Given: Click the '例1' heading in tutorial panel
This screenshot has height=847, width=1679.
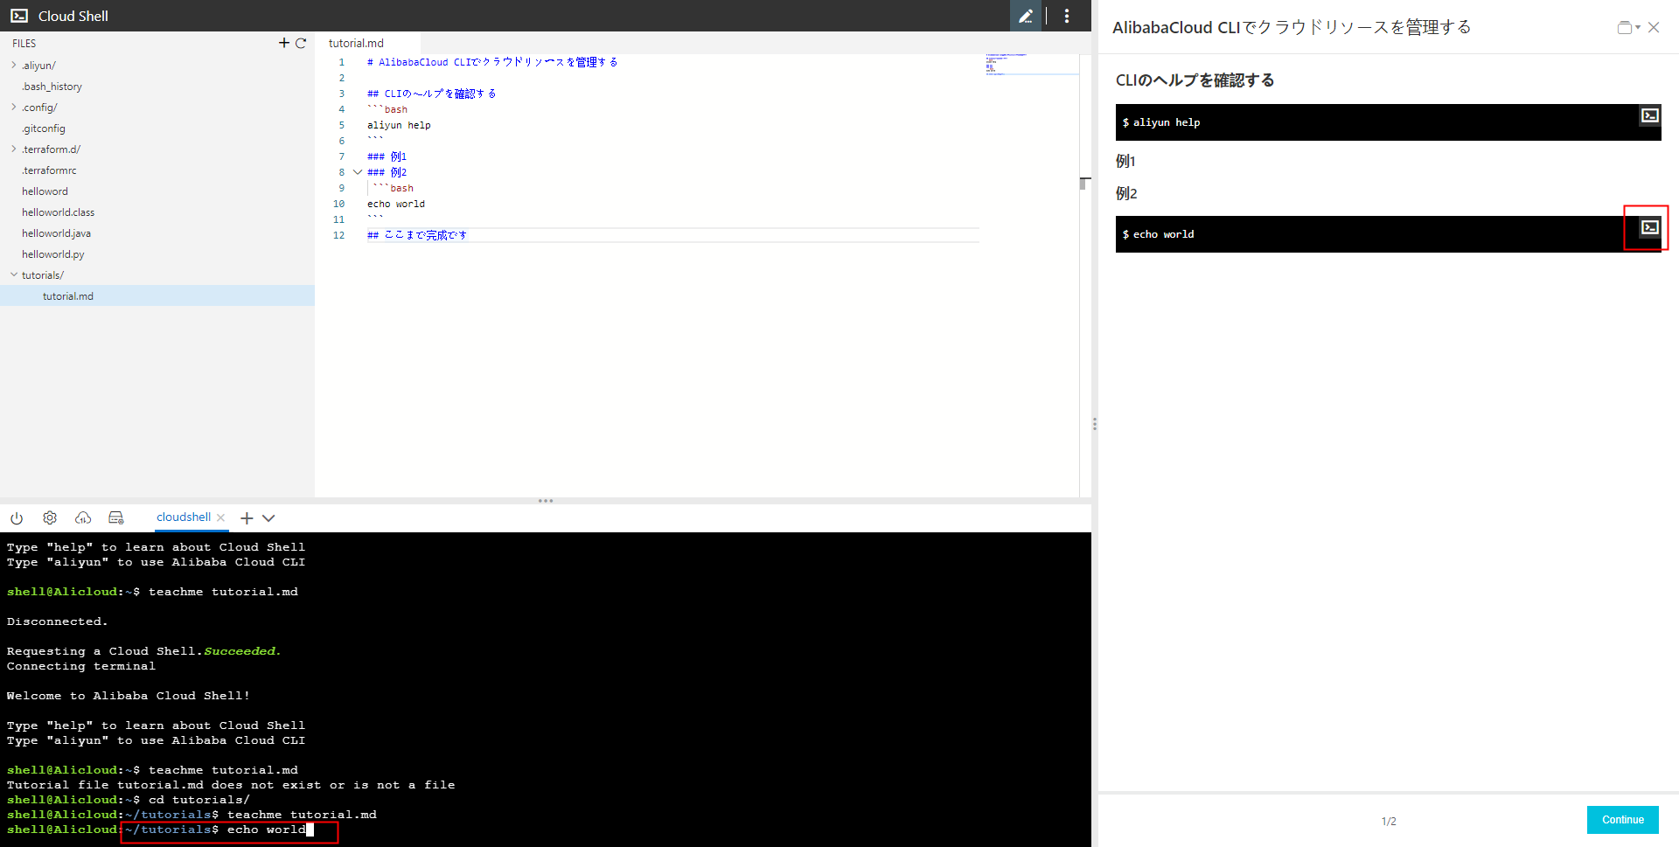Looking at the screenshot, I should click(1125, 161).
